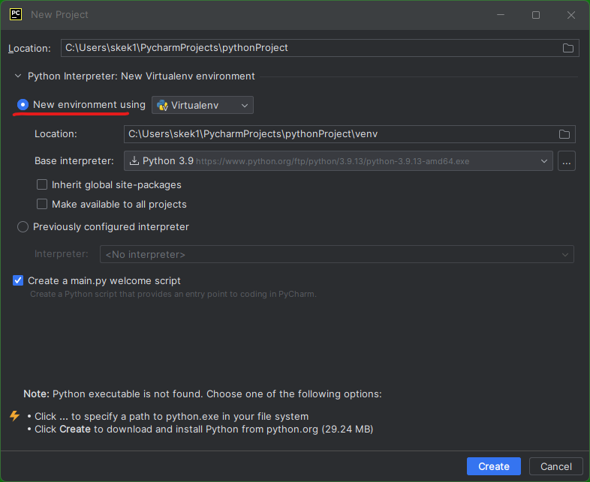Click the Cancel button
Screen dimensions: 590x482
pos(555,466)
